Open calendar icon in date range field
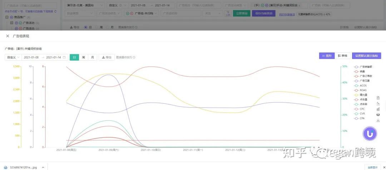This screenshot has width=386, height=170. pos(64,57)
